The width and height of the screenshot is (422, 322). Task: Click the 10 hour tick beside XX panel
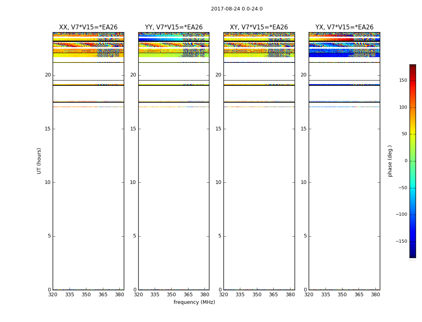tap(47, 182)
